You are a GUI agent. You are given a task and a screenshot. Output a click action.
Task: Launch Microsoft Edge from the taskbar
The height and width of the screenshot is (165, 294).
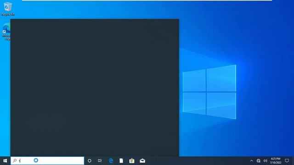(x=111, y=161)
